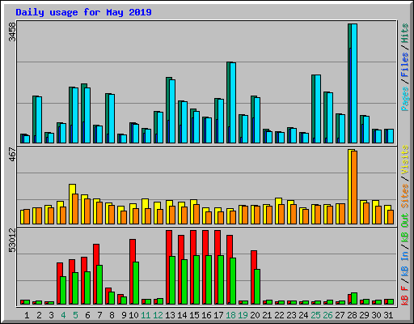This screenshot has width=414, height=324.
Task: Click day 13 on the x-axis
Action: tap(170, 315)
